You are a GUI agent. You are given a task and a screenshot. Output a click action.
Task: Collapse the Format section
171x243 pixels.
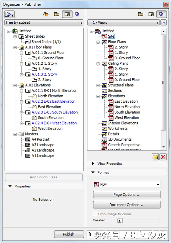click(x=93, y=173)
